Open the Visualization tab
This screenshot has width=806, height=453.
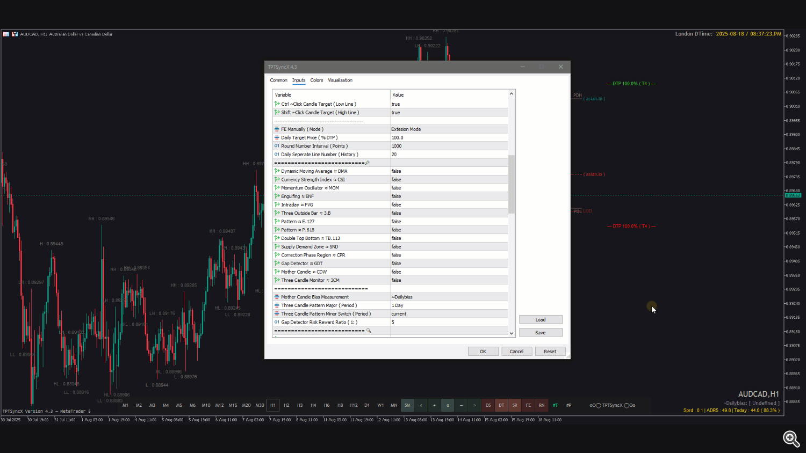pyautogui.click(x=340, y=80)
